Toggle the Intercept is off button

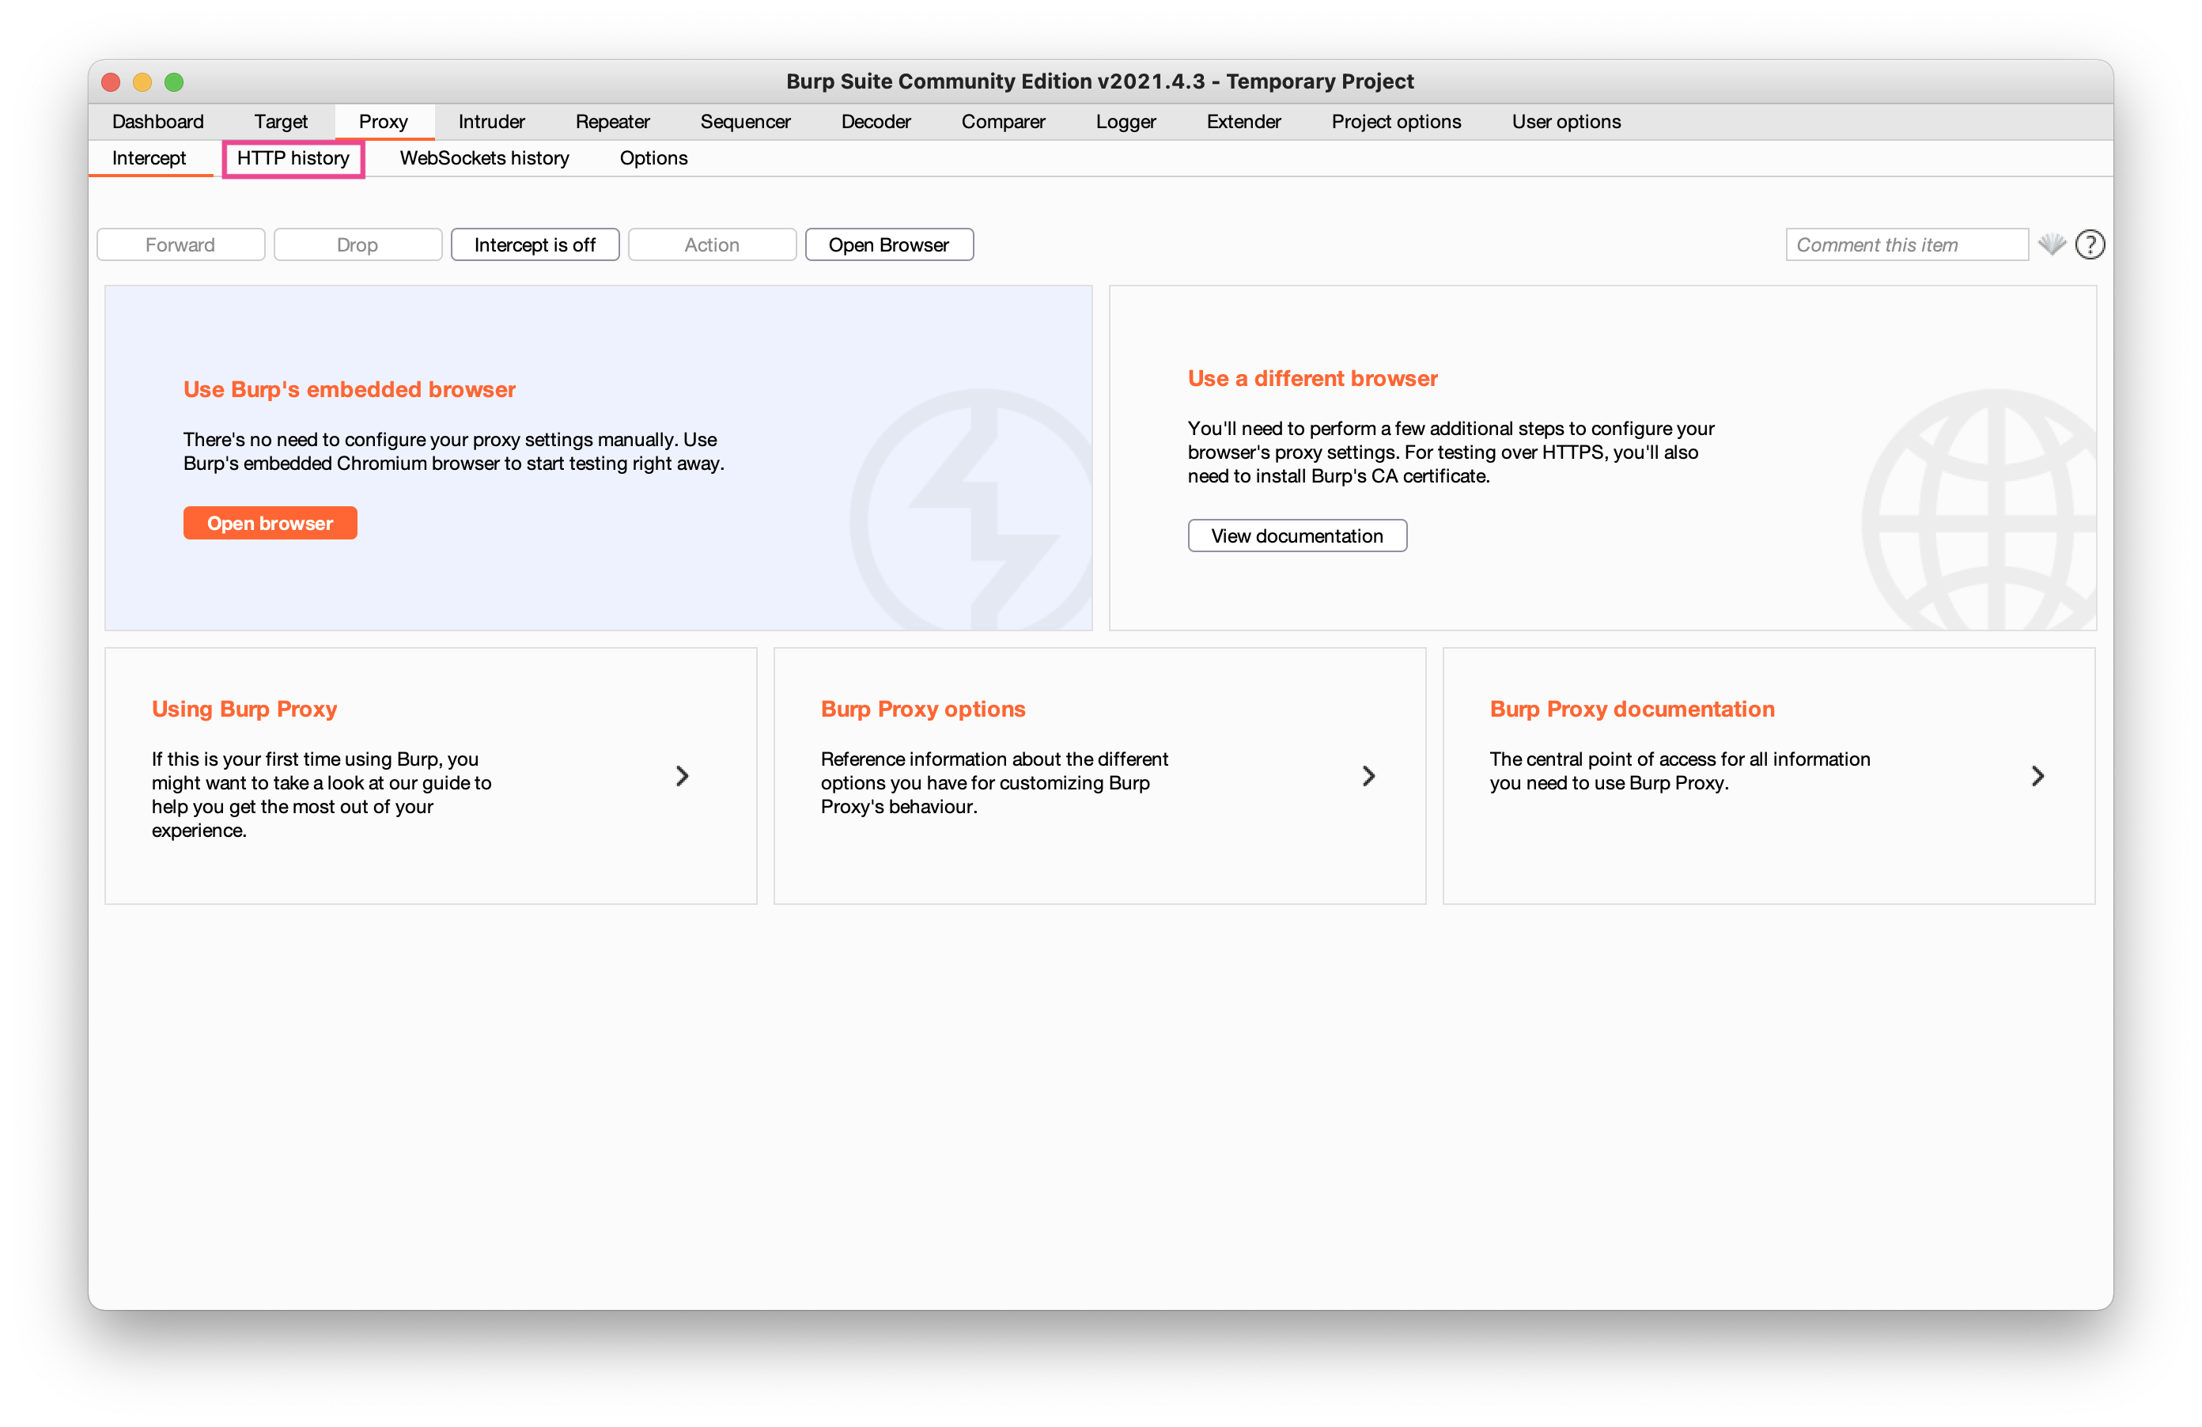535,244
